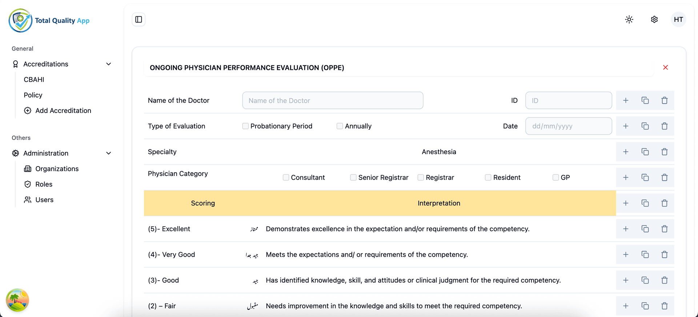The width and height of the screenshot is (698, 317).
Task: Delete the Scoring header row
Action: [665, 203]
